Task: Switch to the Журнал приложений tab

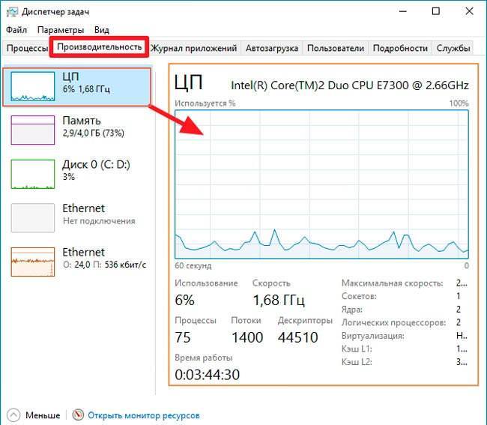Action: coord(194,48)
